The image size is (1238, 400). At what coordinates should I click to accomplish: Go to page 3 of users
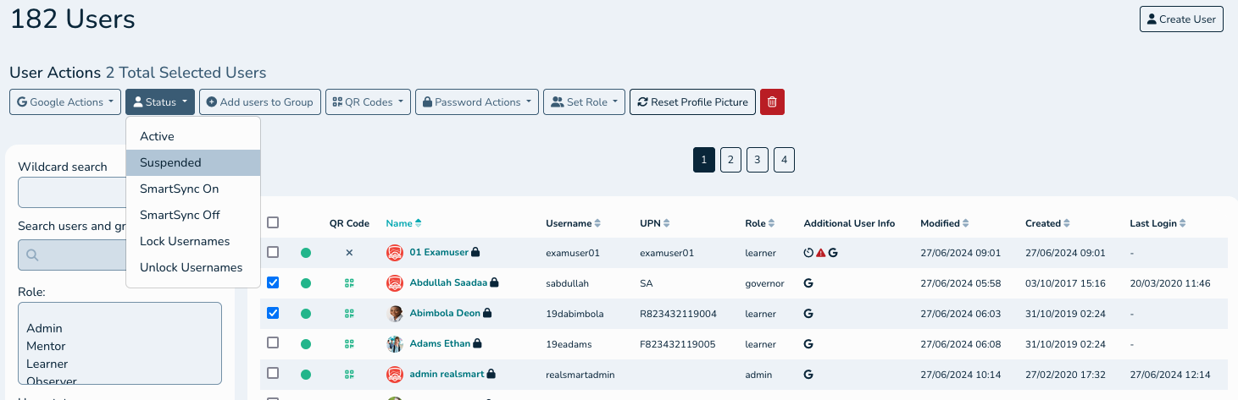[757, 160]
